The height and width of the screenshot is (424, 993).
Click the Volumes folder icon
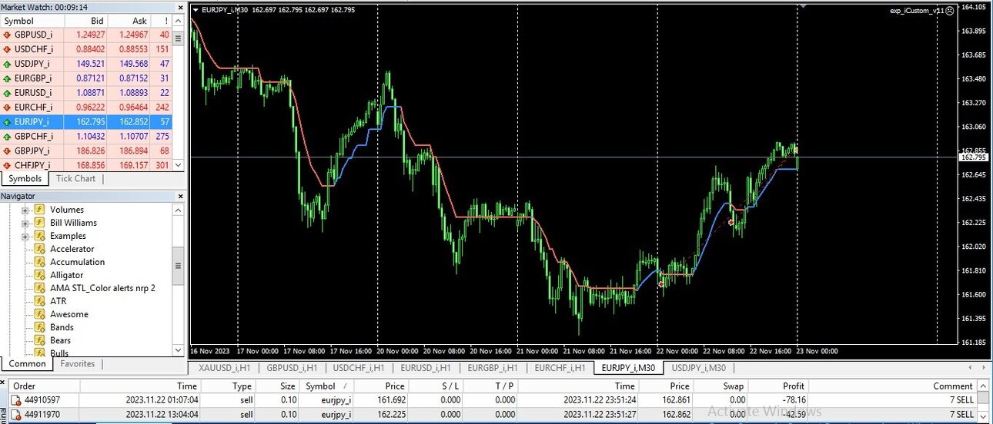pos(38,210)
